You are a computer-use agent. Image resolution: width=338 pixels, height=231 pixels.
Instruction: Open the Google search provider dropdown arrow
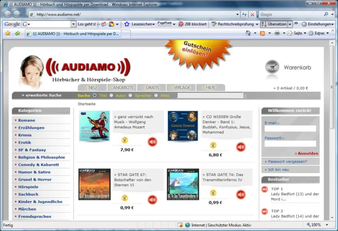pos(333,14)
